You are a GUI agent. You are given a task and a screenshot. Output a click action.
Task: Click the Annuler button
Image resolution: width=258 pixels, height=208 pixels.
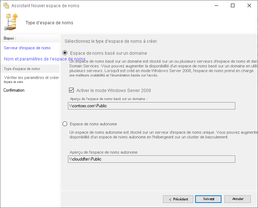click(238, 199)
